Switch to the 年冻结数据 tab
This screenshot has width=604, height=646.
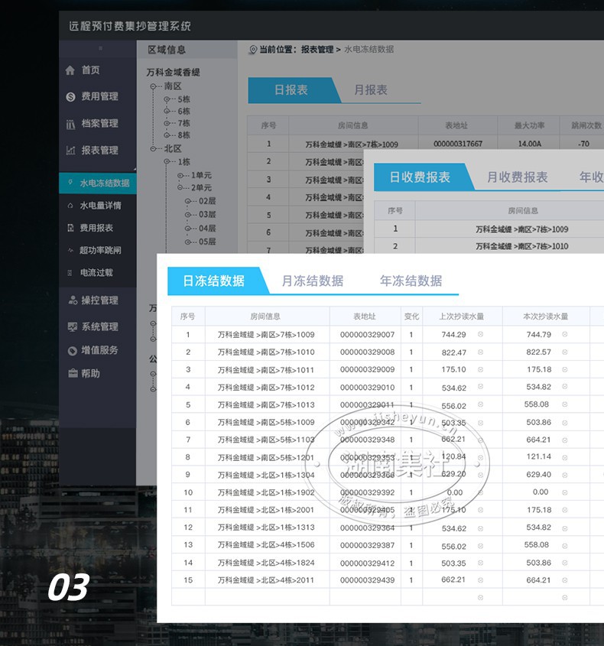coord(411,281)
